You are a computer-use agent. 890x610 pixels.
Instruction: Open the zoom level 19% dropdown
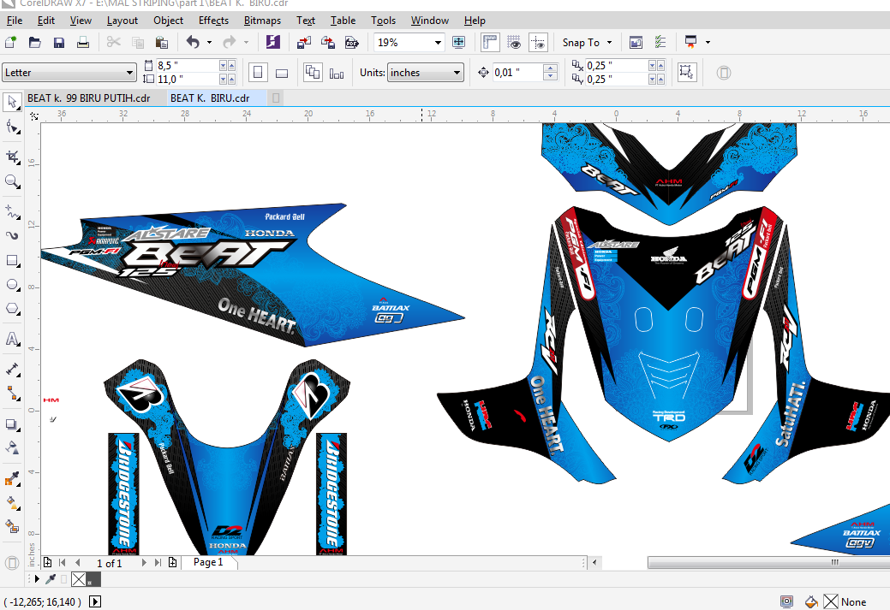[x=438, y=43]
